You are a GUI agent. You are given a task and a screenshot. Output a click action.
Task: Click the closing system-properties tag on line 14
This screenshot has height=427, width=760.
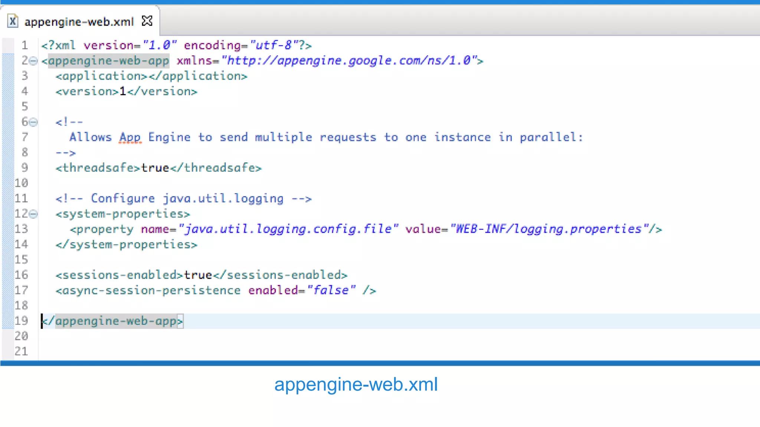(127, 245)
